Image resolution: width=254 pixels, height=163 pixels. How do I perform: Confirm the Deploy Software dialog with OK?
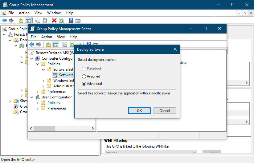point(139,111)
